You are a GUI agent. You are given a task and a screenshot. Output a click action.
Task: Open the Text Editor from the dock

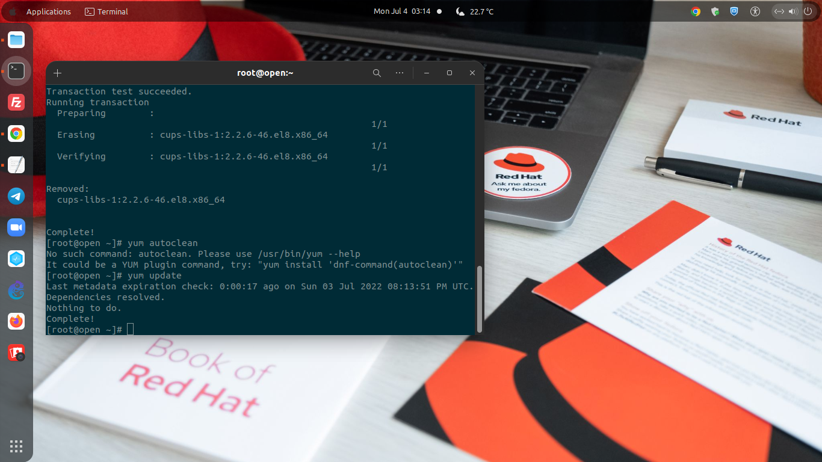click(16, 165)
